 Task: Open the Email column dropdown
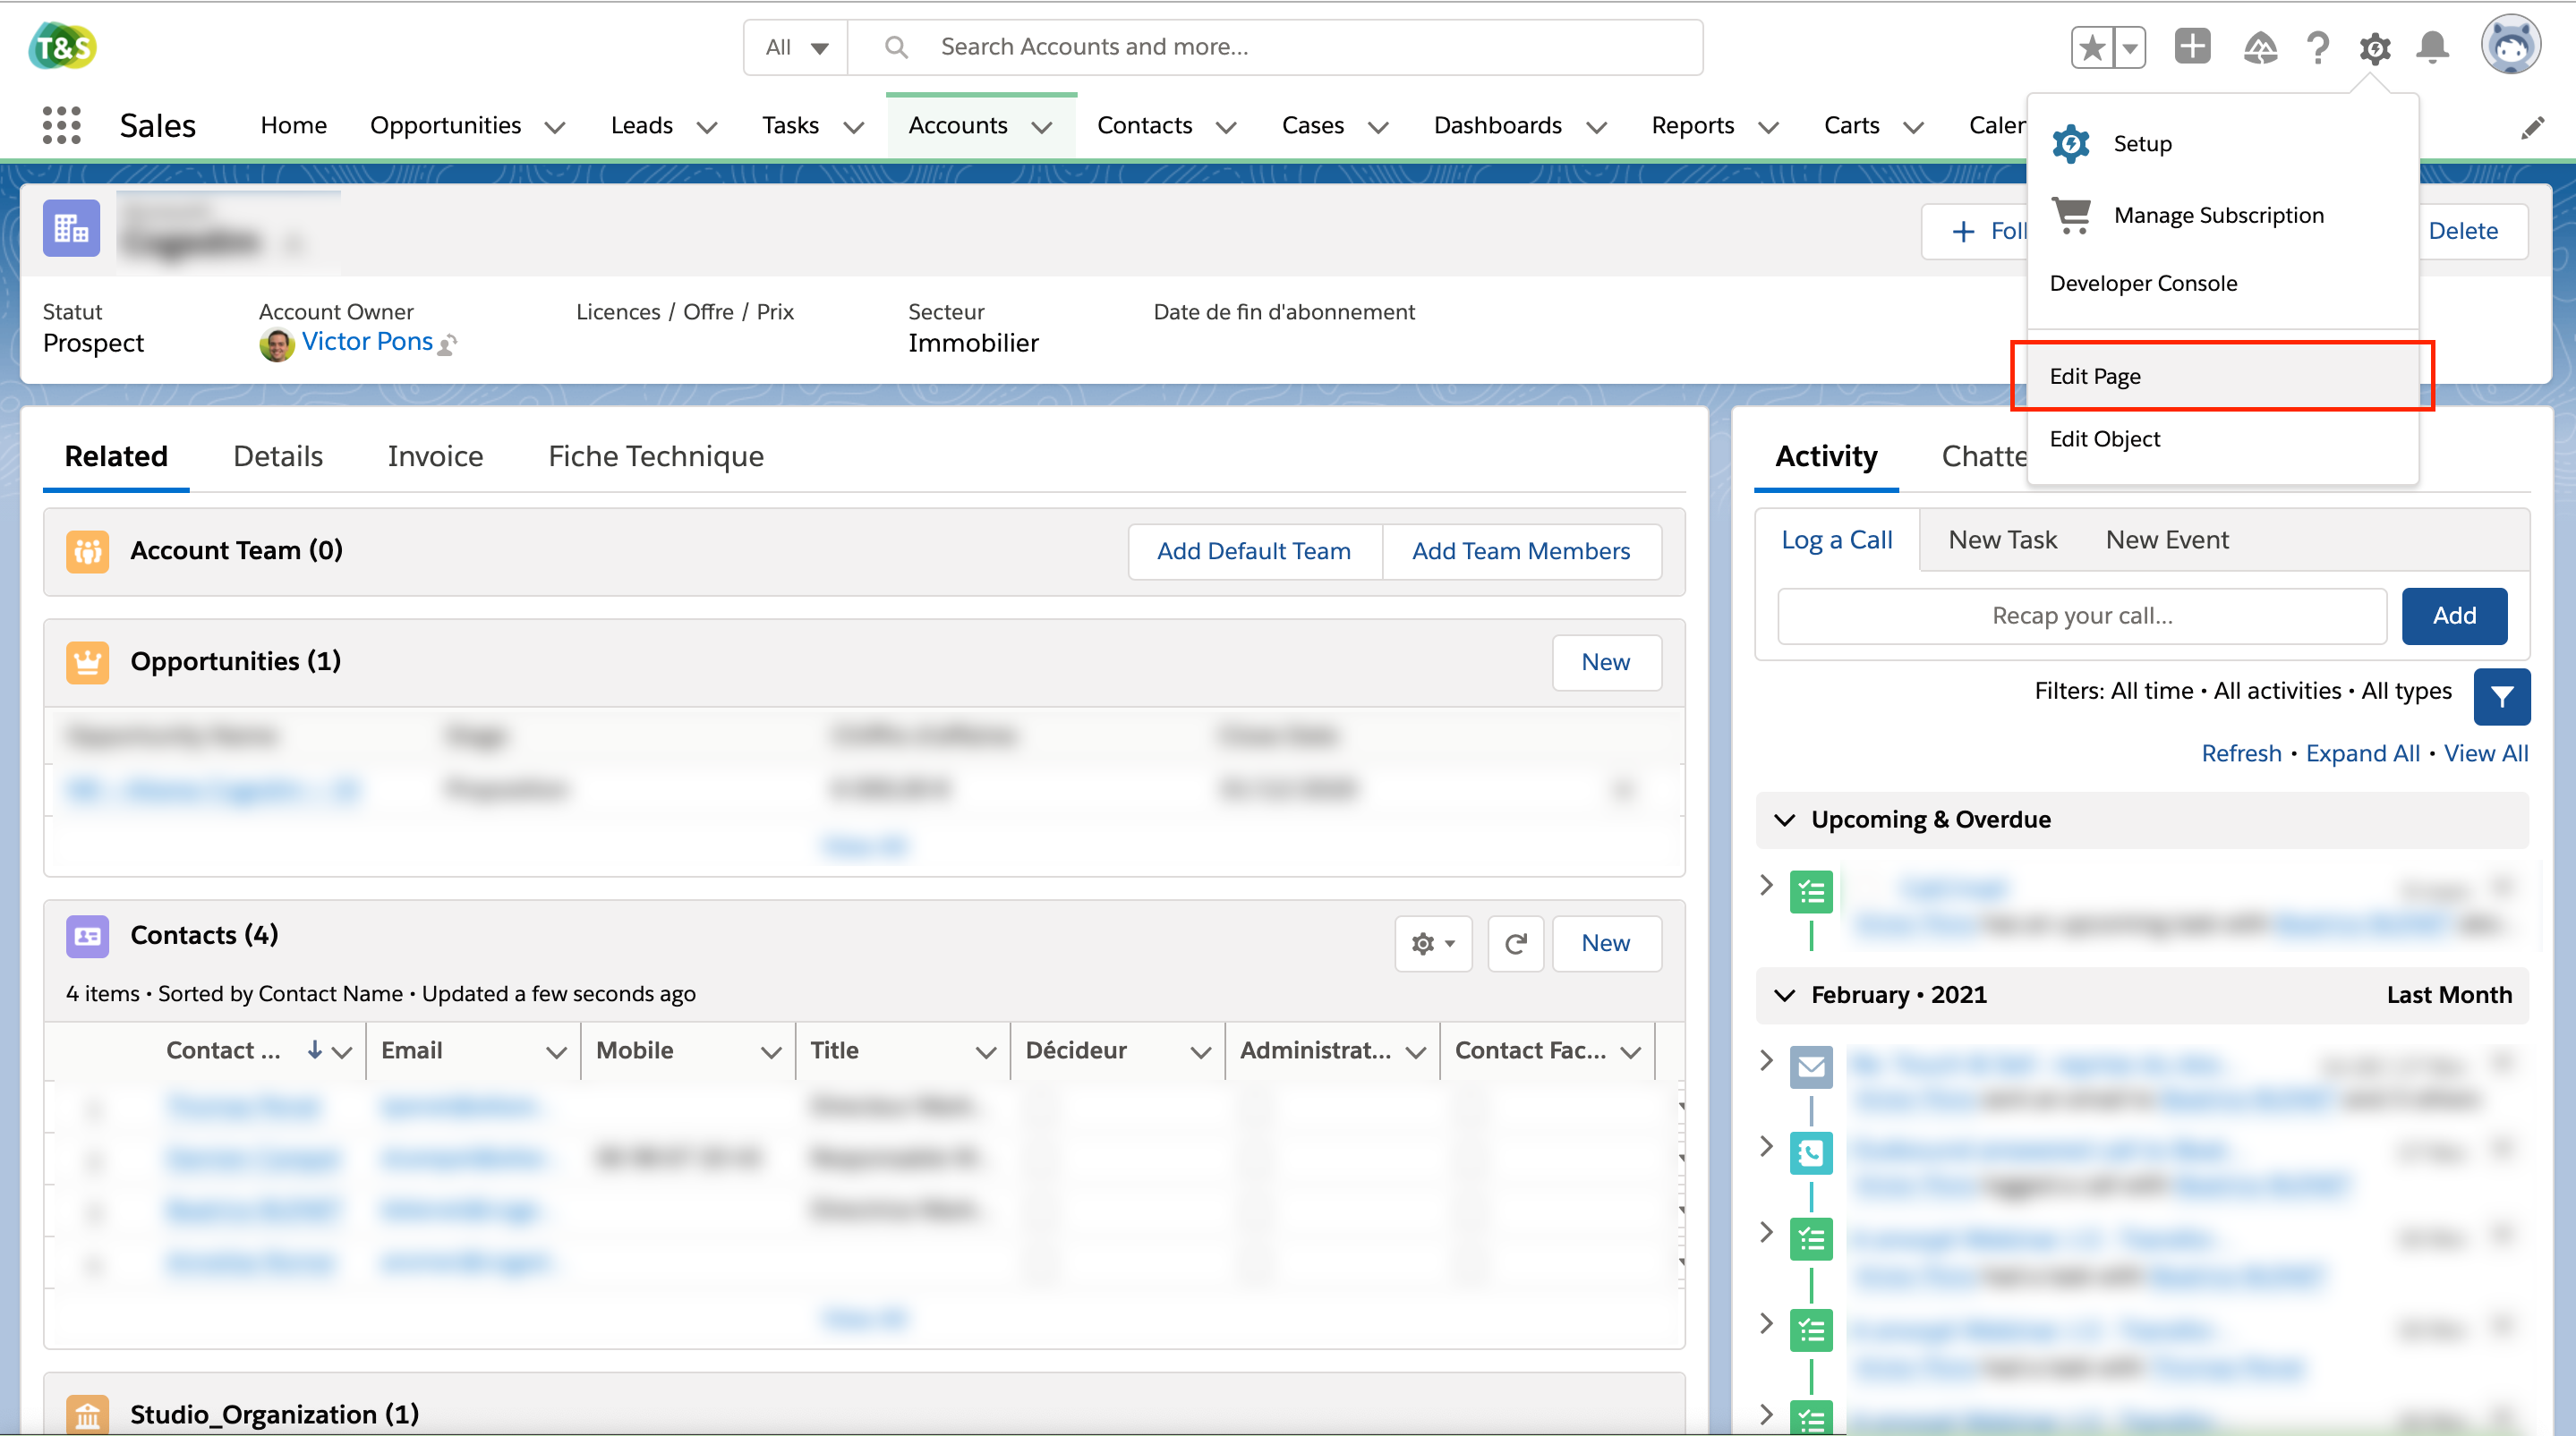pyautogui.click(x=556, y=1051)
